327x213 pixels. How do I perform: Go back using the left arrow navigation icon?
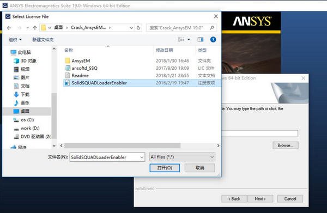click(9, 28)
